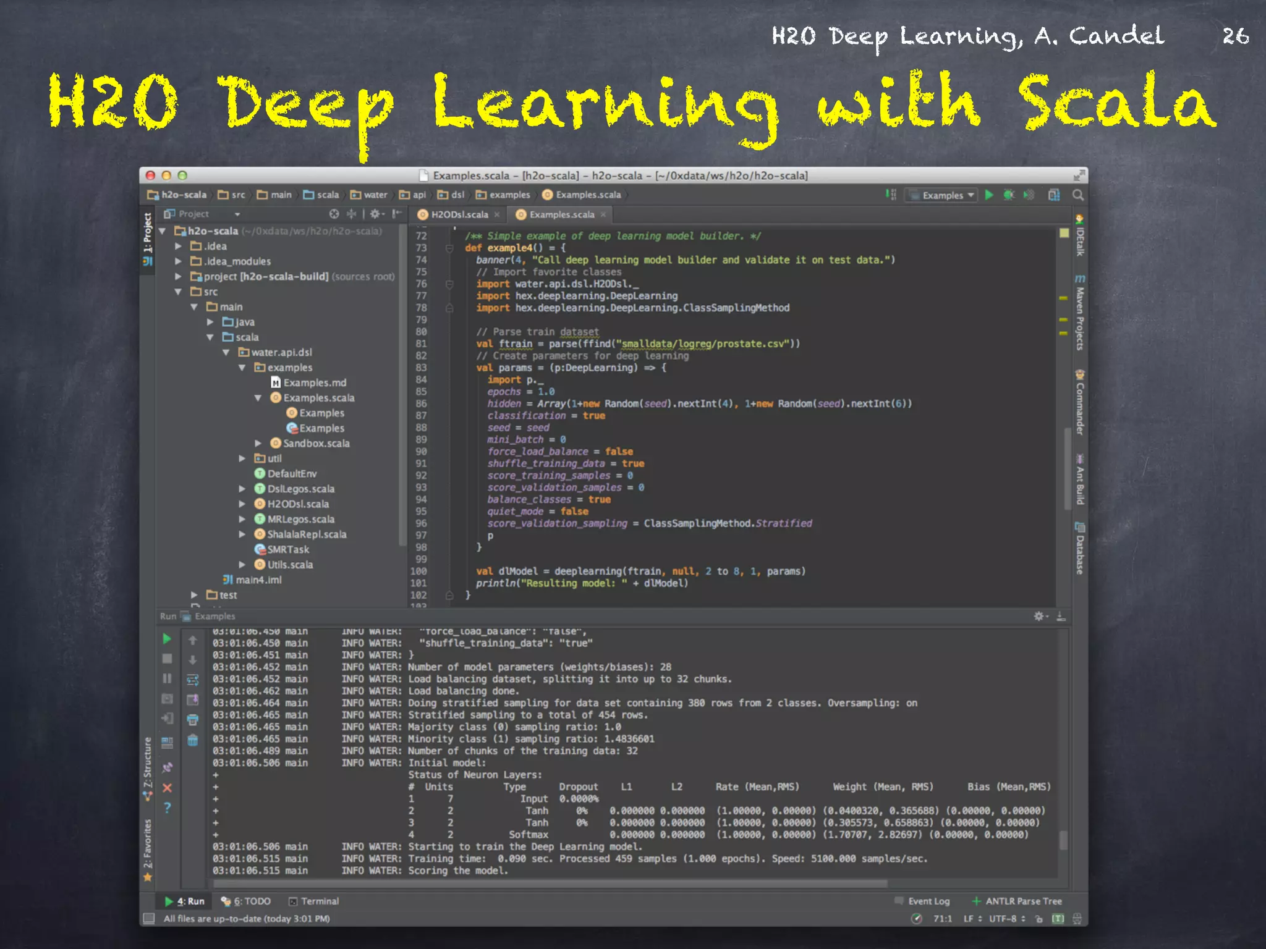
Task: Click the yellow analysis status square above editor scrollbar
Action: click(x=1064, y=233)
